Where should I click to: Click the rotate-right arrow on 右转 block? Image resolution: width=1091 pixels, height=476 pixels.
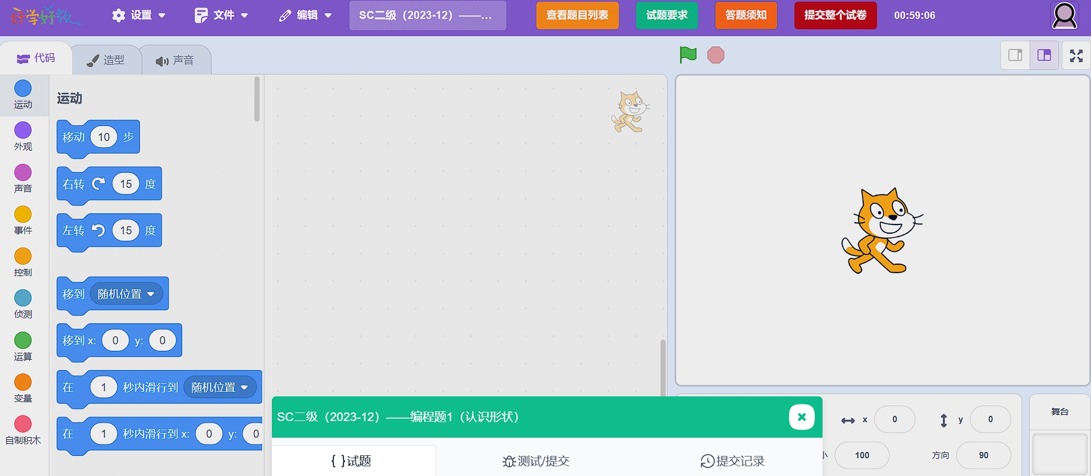(x=99, y=183)
